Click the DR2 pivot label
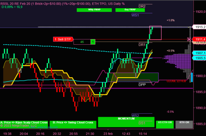206x136 pixels. [x=142, y=6]
